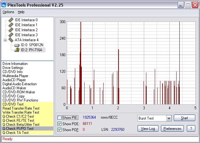Click the SP0812N hard drive icon
Viewport: 200px width, 143px height.
(17, 45)
